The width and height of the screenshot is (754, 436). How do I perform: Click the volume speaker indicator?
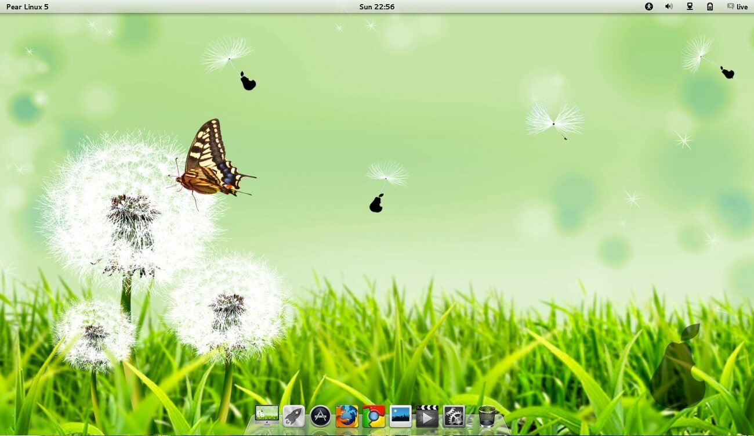point(669,6)
